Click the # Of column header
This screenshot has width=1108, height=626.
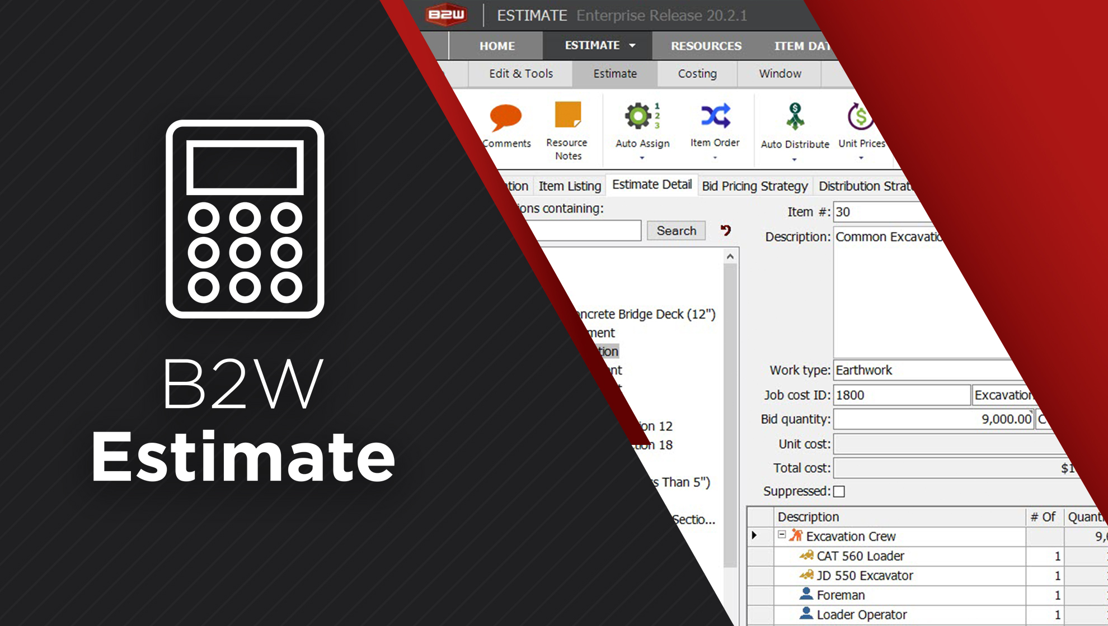click(1044, 517)
